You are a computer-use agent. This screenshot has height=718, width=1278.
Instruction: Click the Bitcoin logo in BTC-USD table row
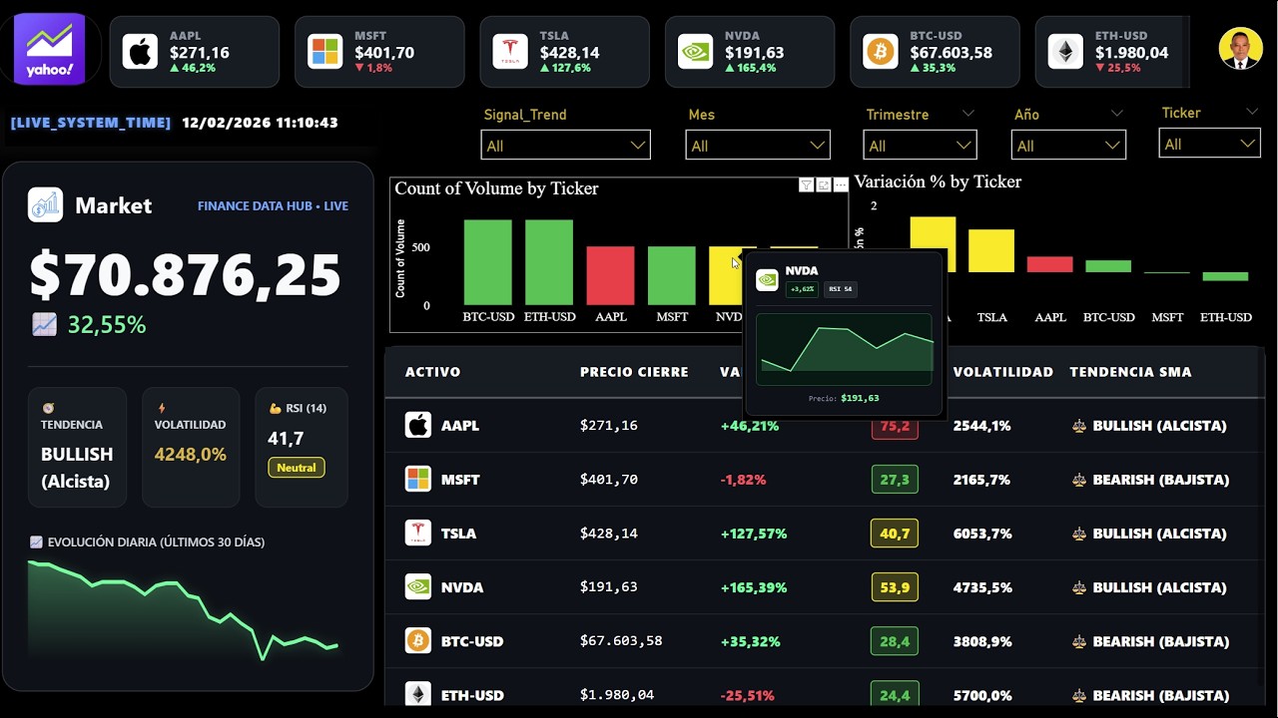pyautogui.click(x=417, y=640)
